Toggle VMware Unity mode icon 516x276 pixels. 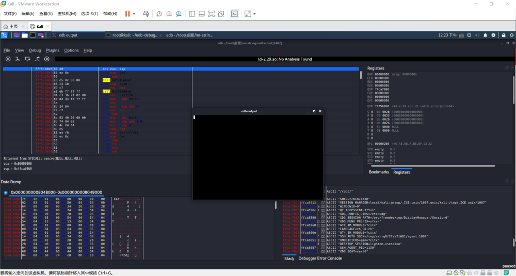coord(221,14)
